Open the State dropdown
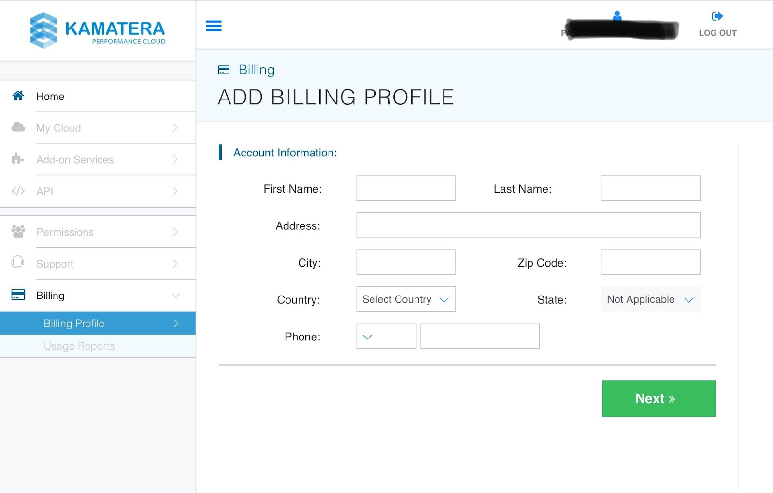 [x=650, y=299]
